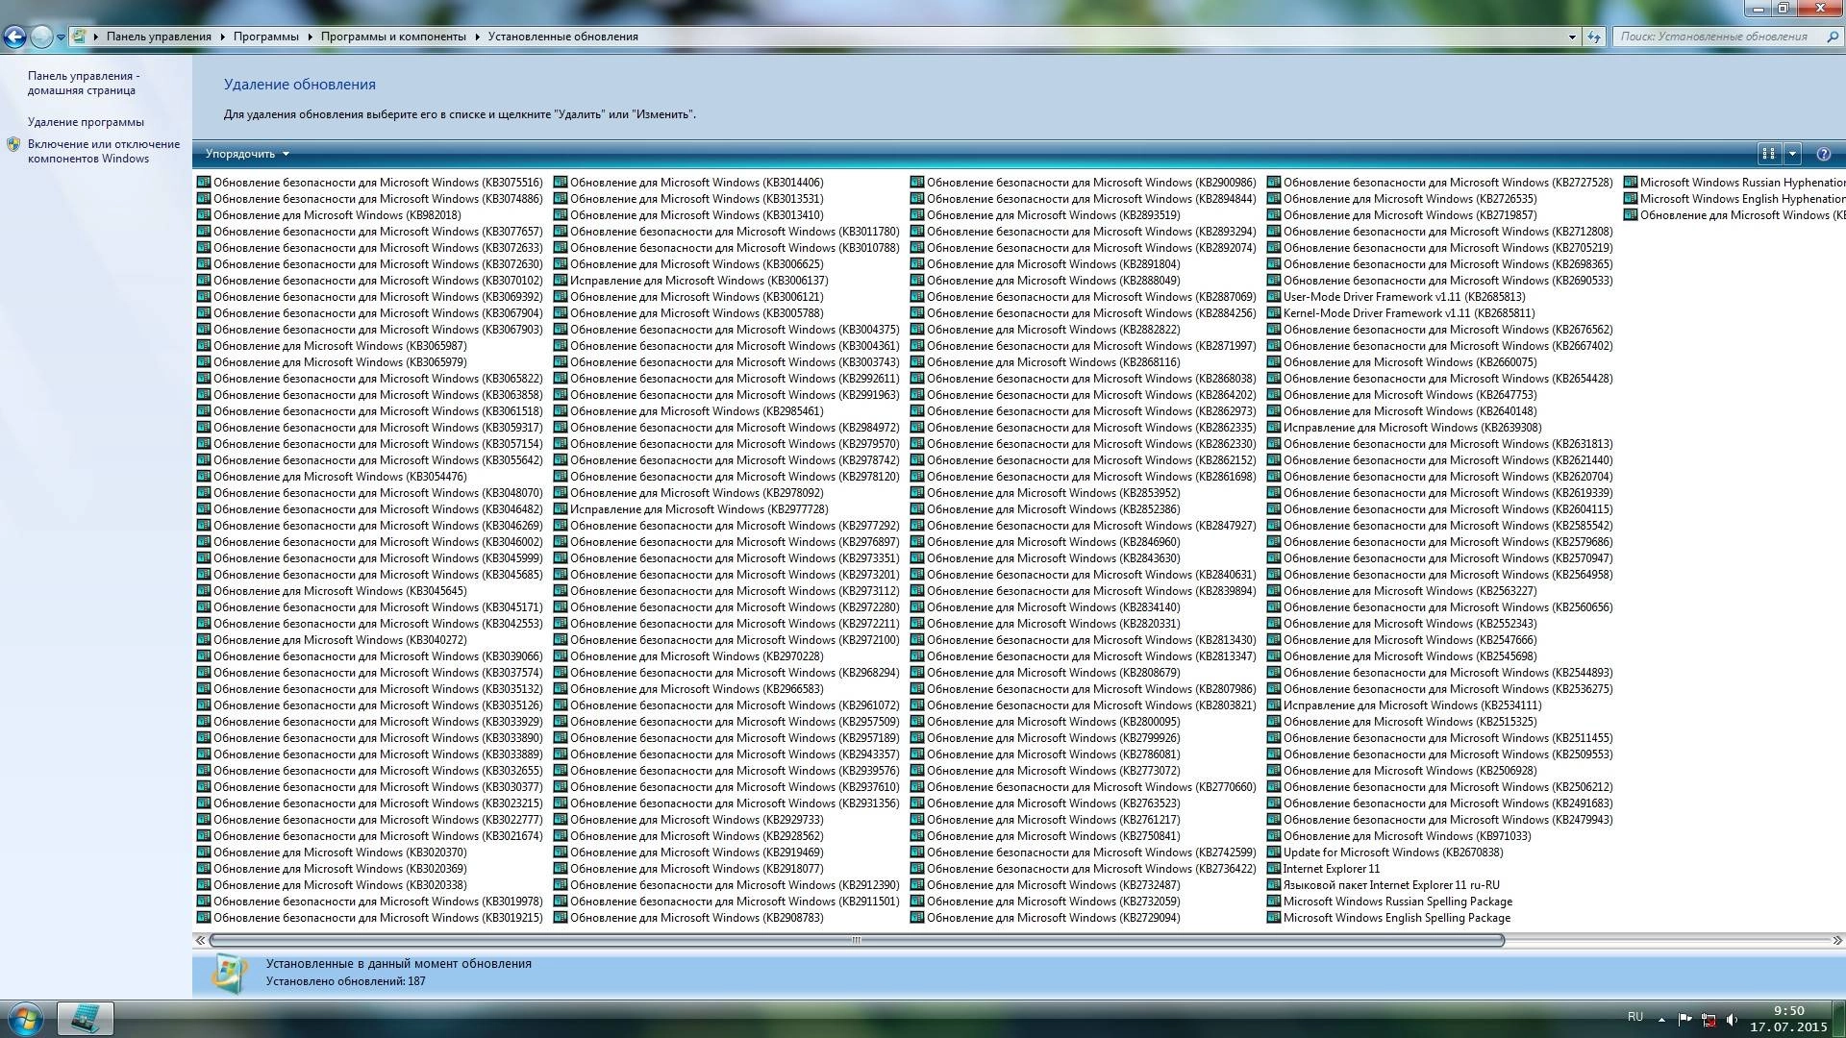Click the change view icon button
This screenshot has width=1846, height=1038.
pos(1768,154)
